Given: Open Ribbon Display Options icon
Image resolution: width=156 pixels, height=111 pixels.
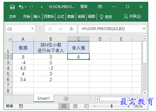Looking at the screenshot, I should [100, 7].
